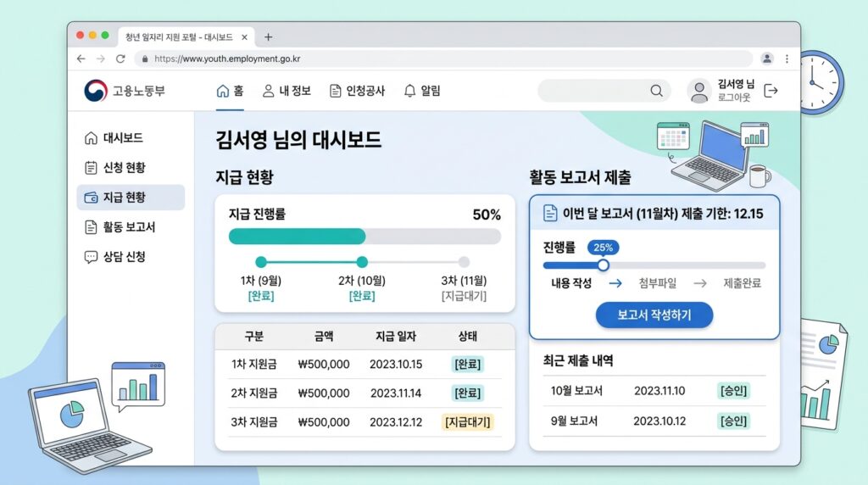Click the 상태 column header
The image size is (868, 485).
pyautogui.click(x=468, y=337)
